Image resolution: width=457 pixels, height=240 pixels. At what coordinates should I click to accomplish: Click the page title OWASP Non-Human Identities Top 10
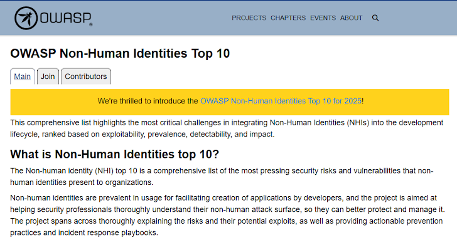pos(120,53)
